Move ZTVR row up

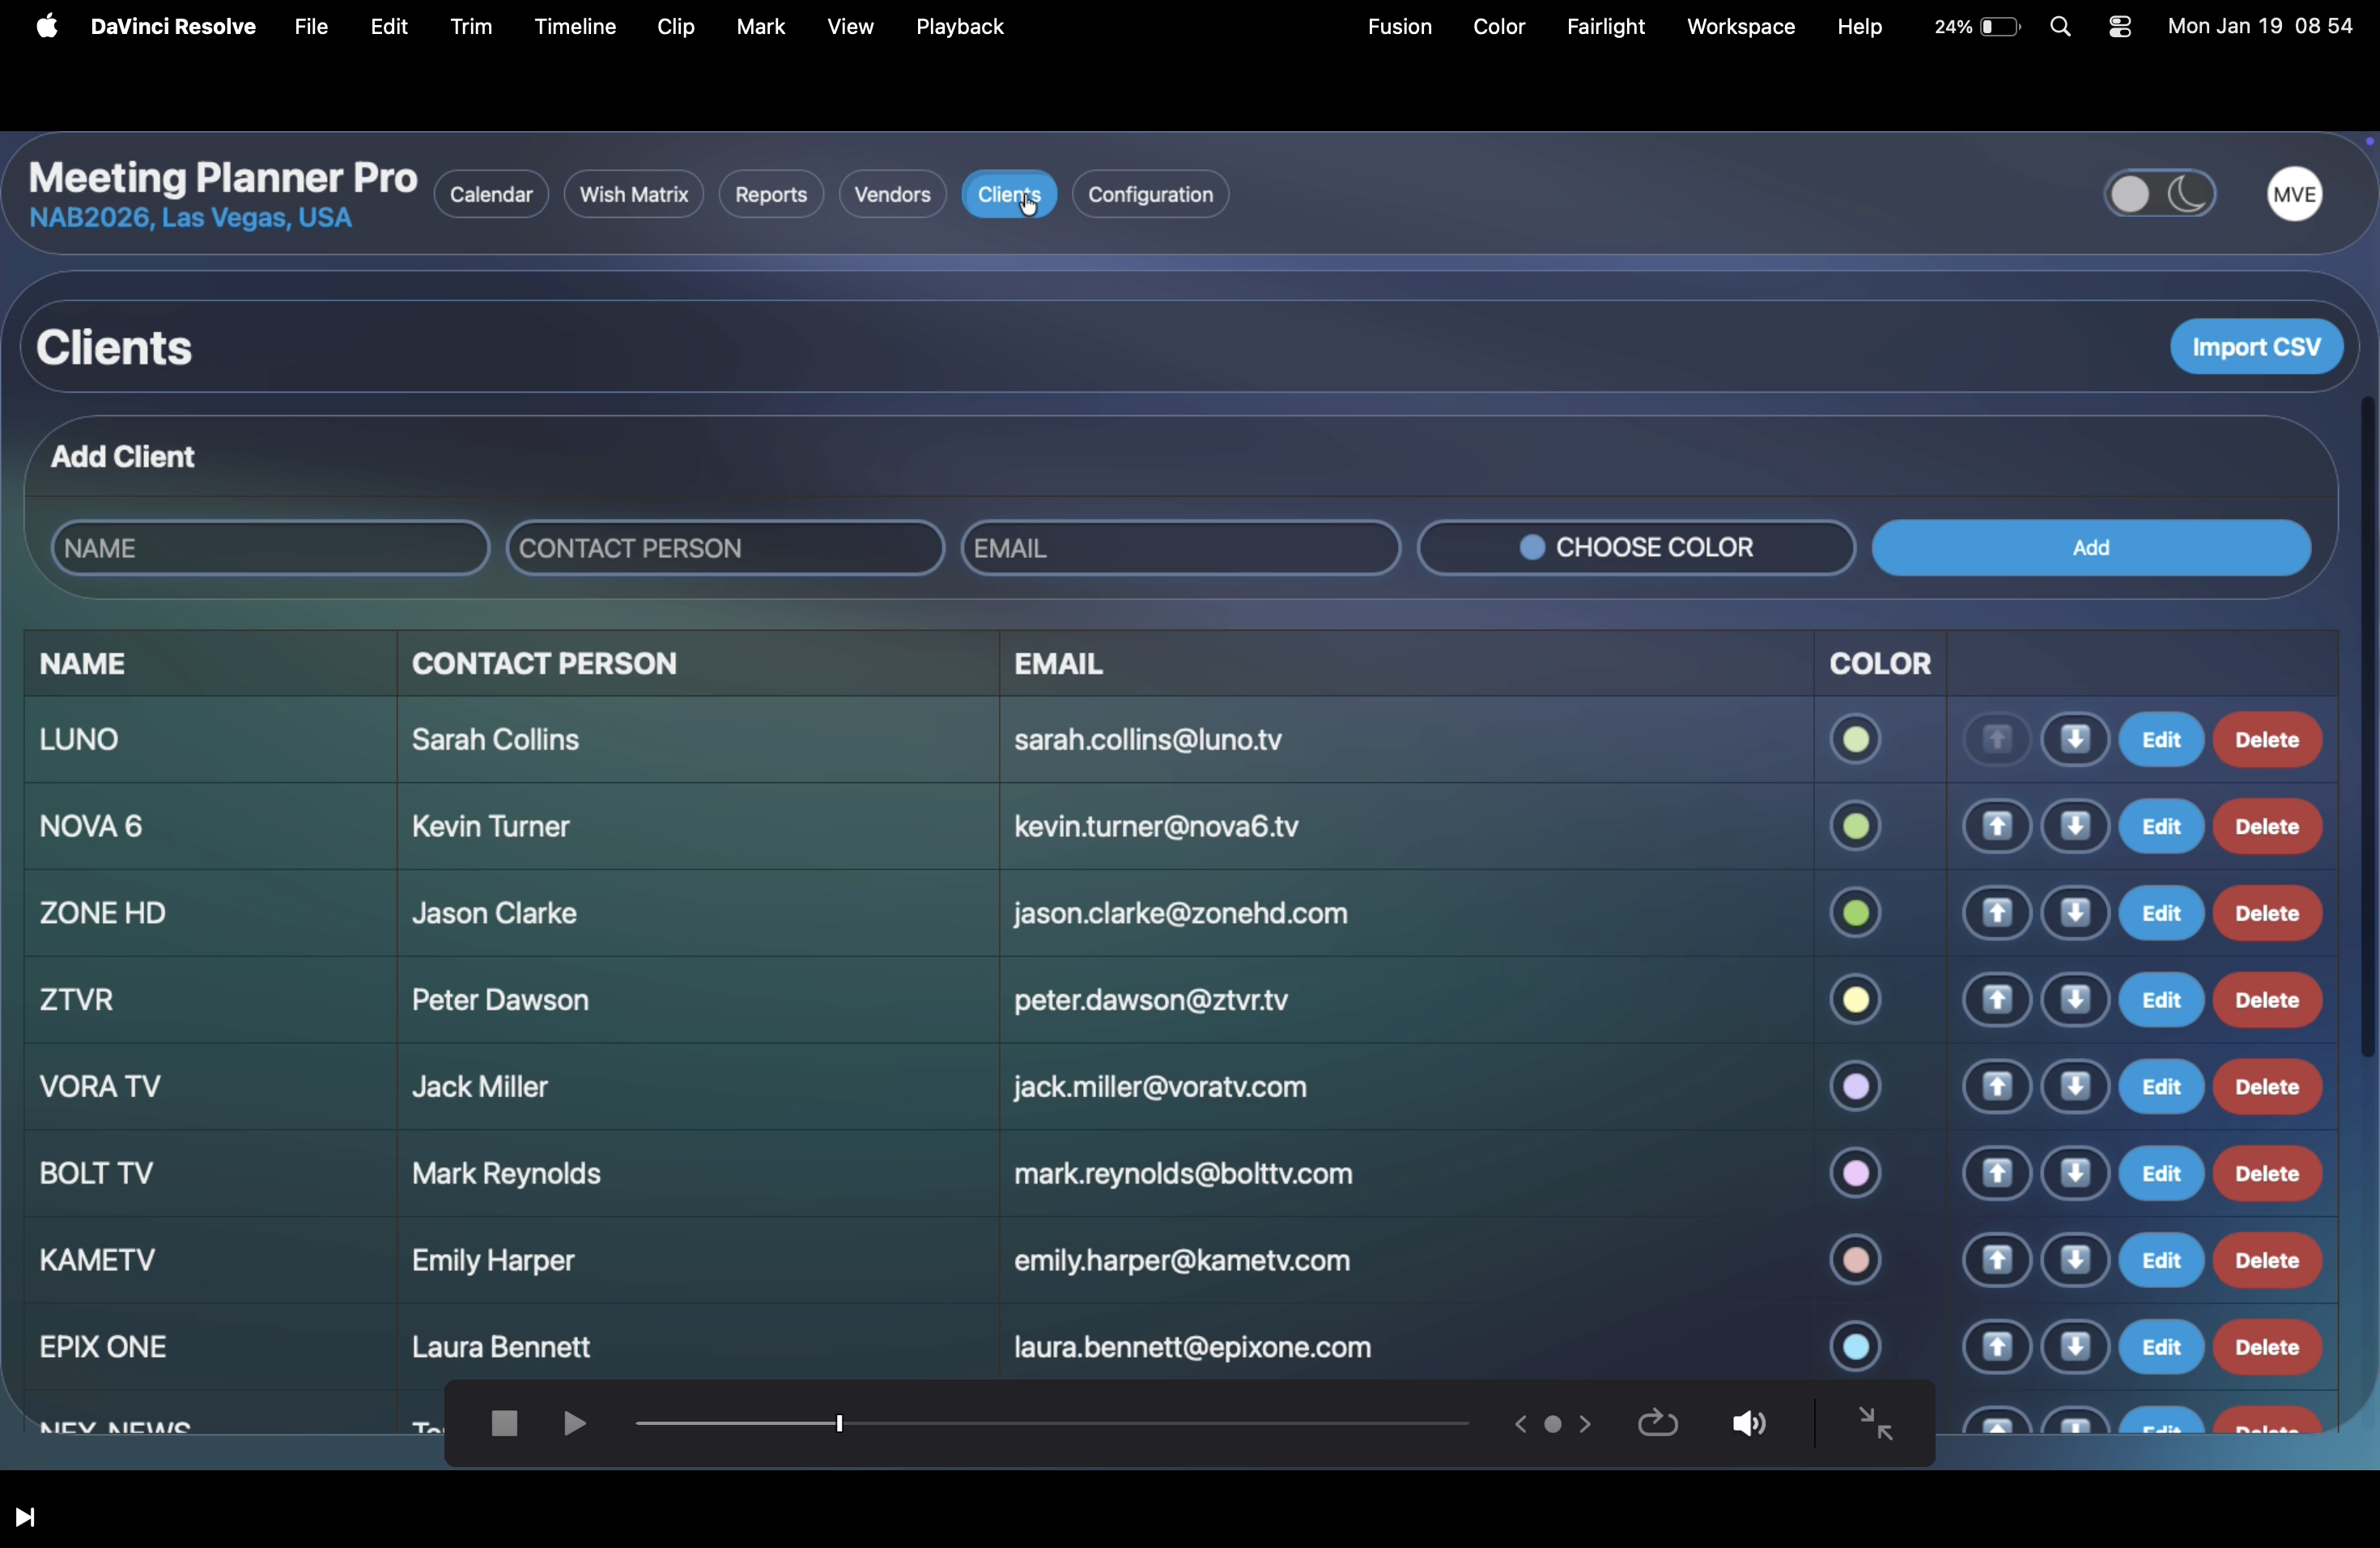click(x=1996, y=1001)
